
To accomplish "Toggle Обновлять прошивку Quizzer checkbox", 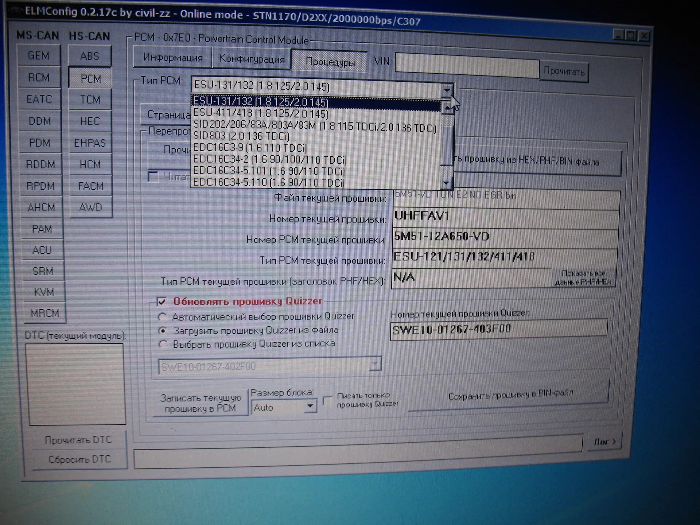I will tap(162, 301).
